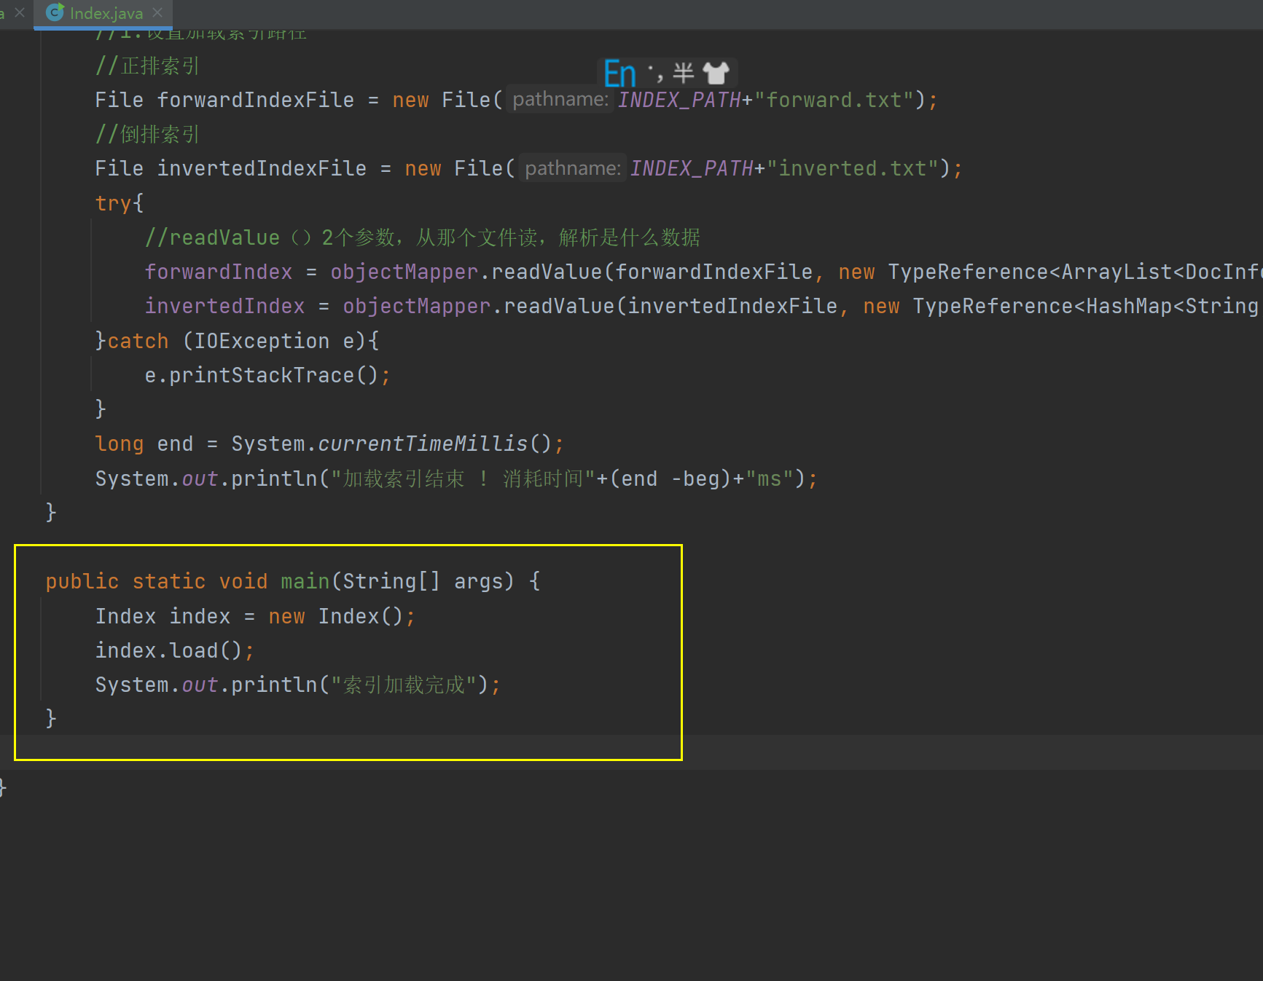Click the e.printStackTrace() call
Screen dimensions: 1263x981
tap(261, 375)
